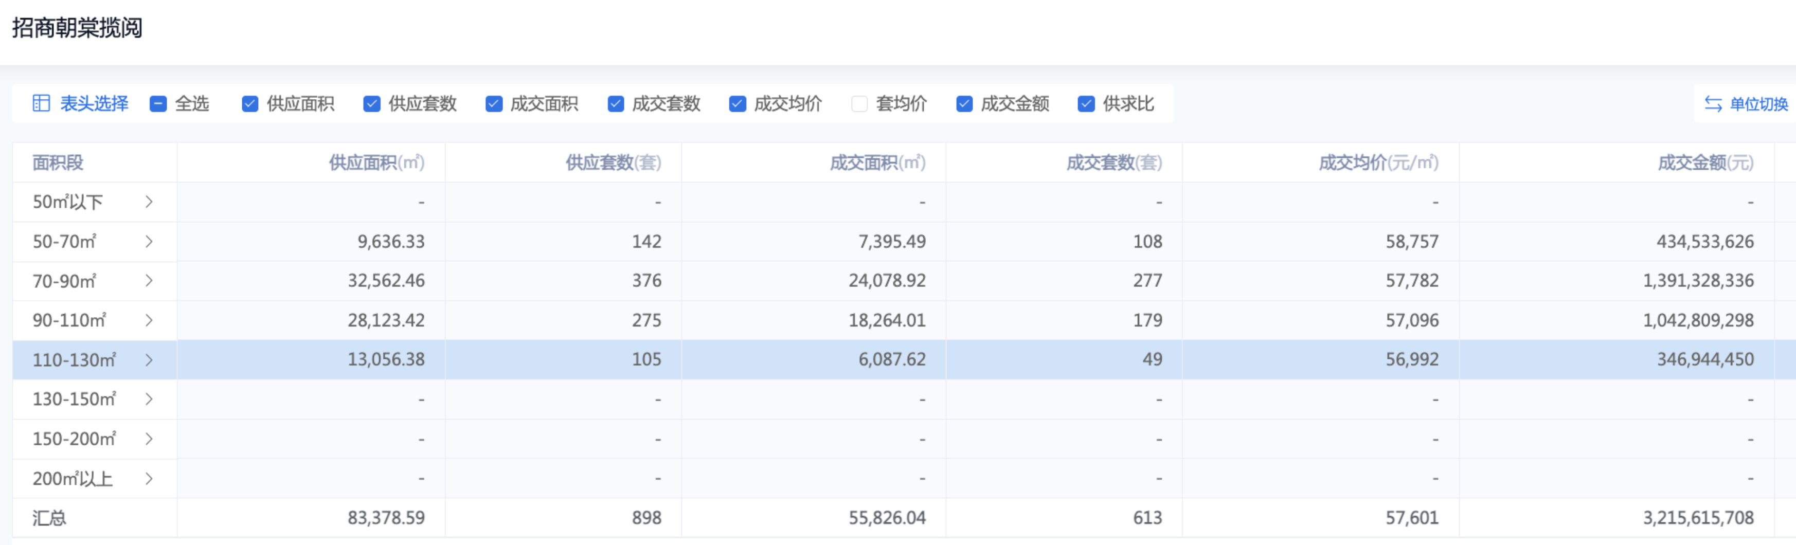1796x545 pixels.
Task: Expand the 50㎡以下 row chevron
Action: (x=149, y=202)
